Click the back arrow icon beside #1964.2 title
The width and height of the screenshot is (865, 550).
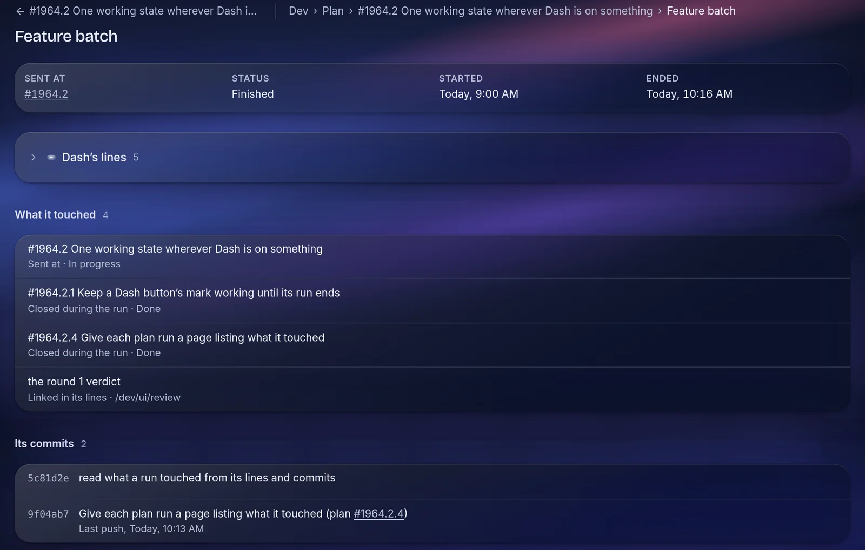(20, 11)
